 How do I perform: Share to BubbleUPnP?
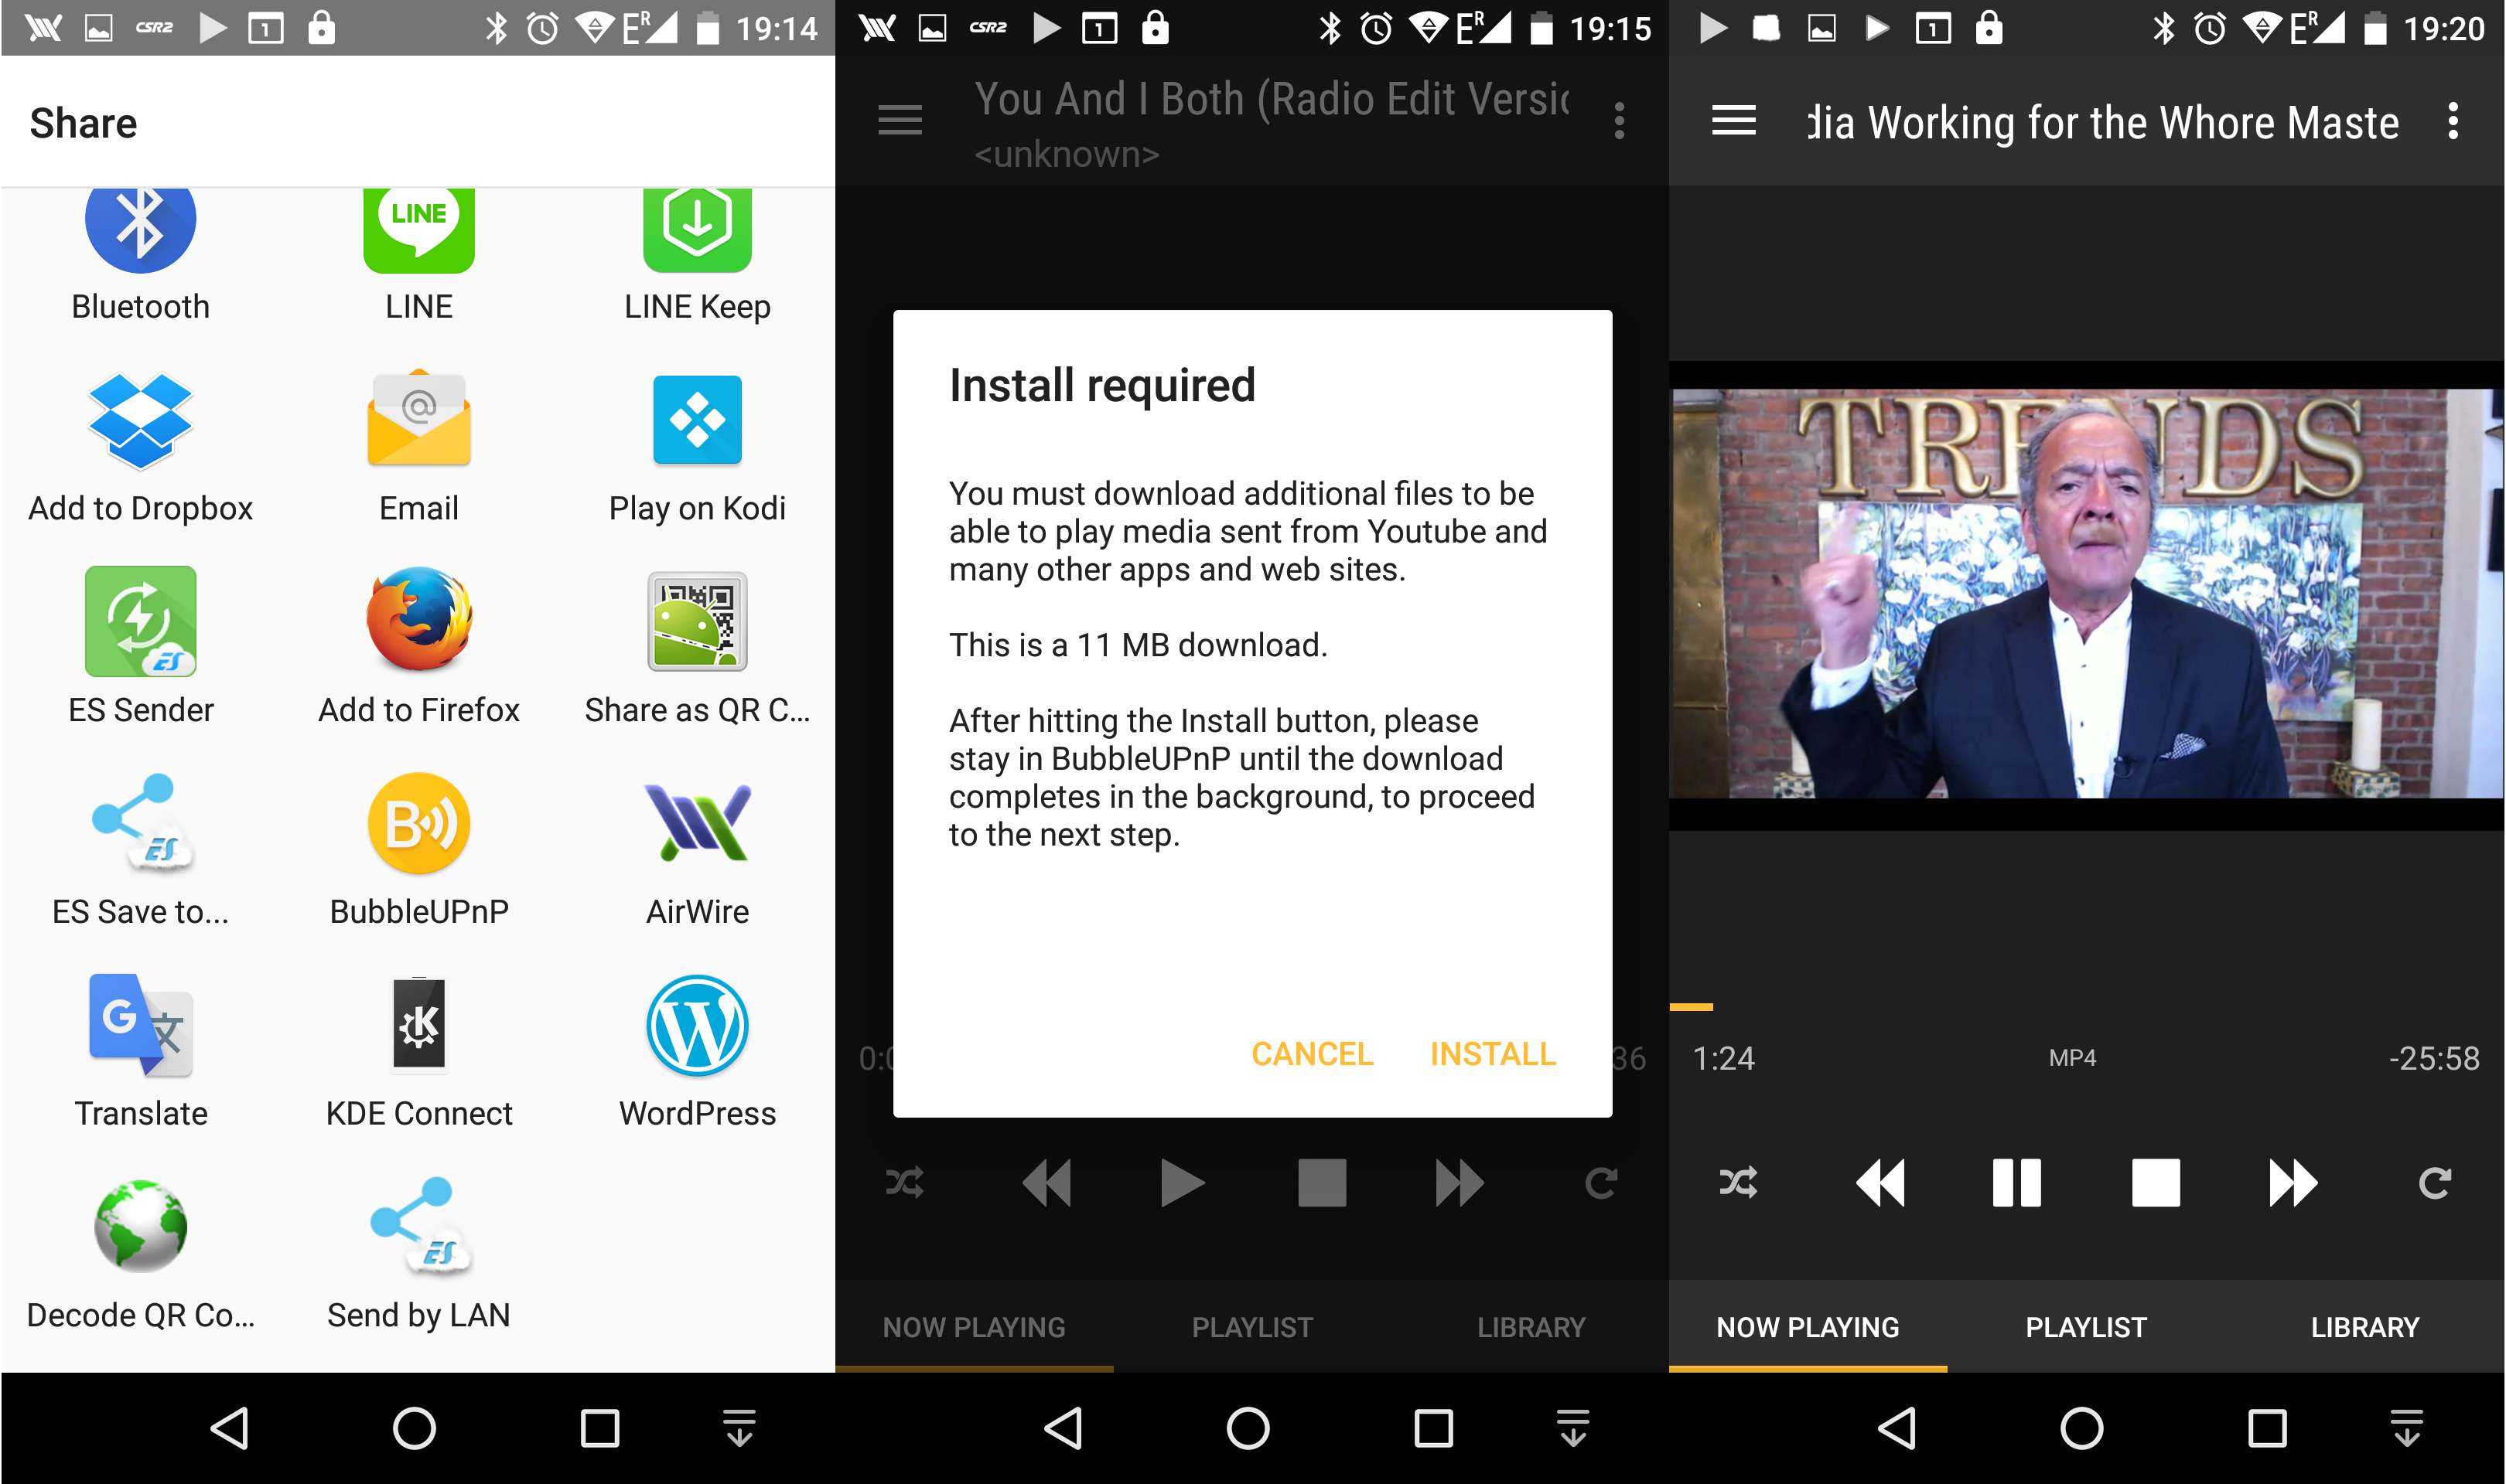tap(419, 824)
